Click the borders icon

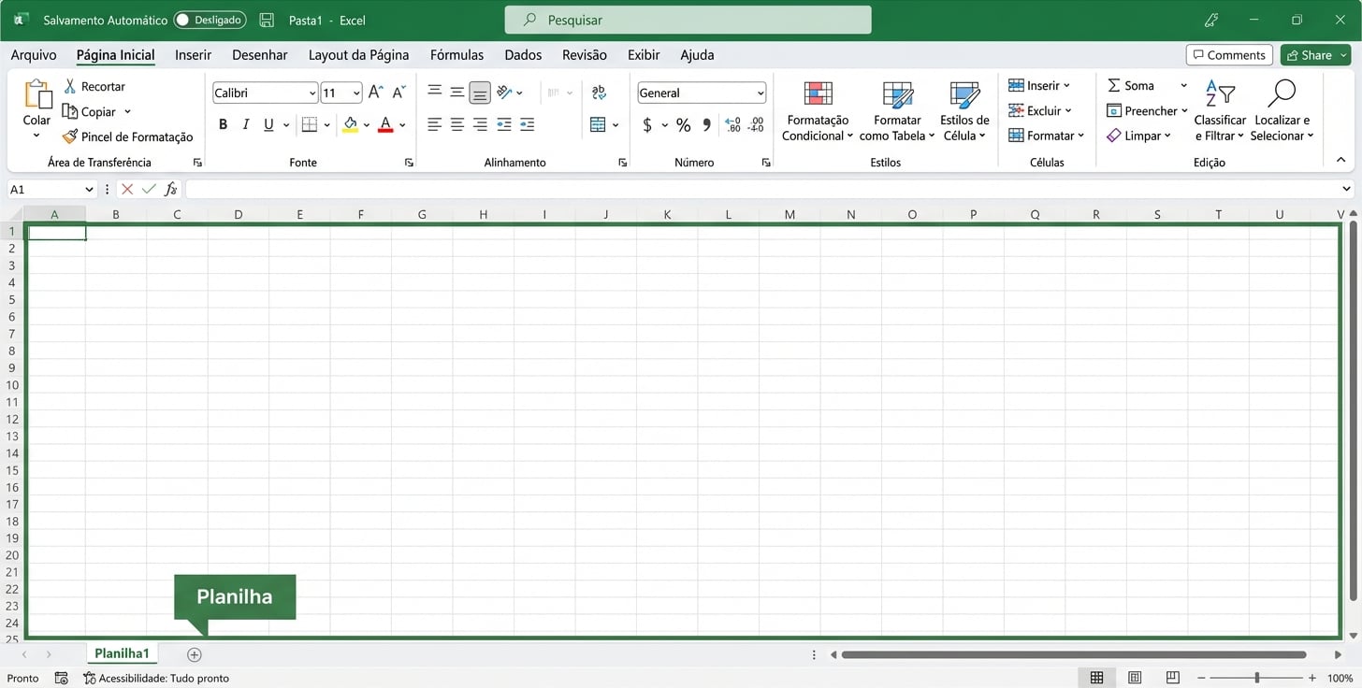coord(310,124)
